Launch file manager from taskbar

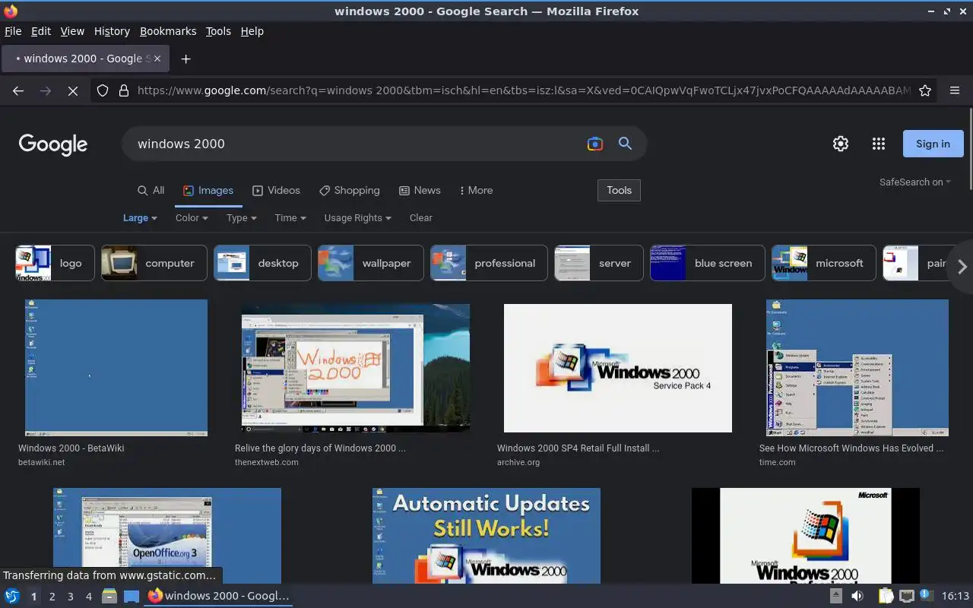tap(109, 596)
